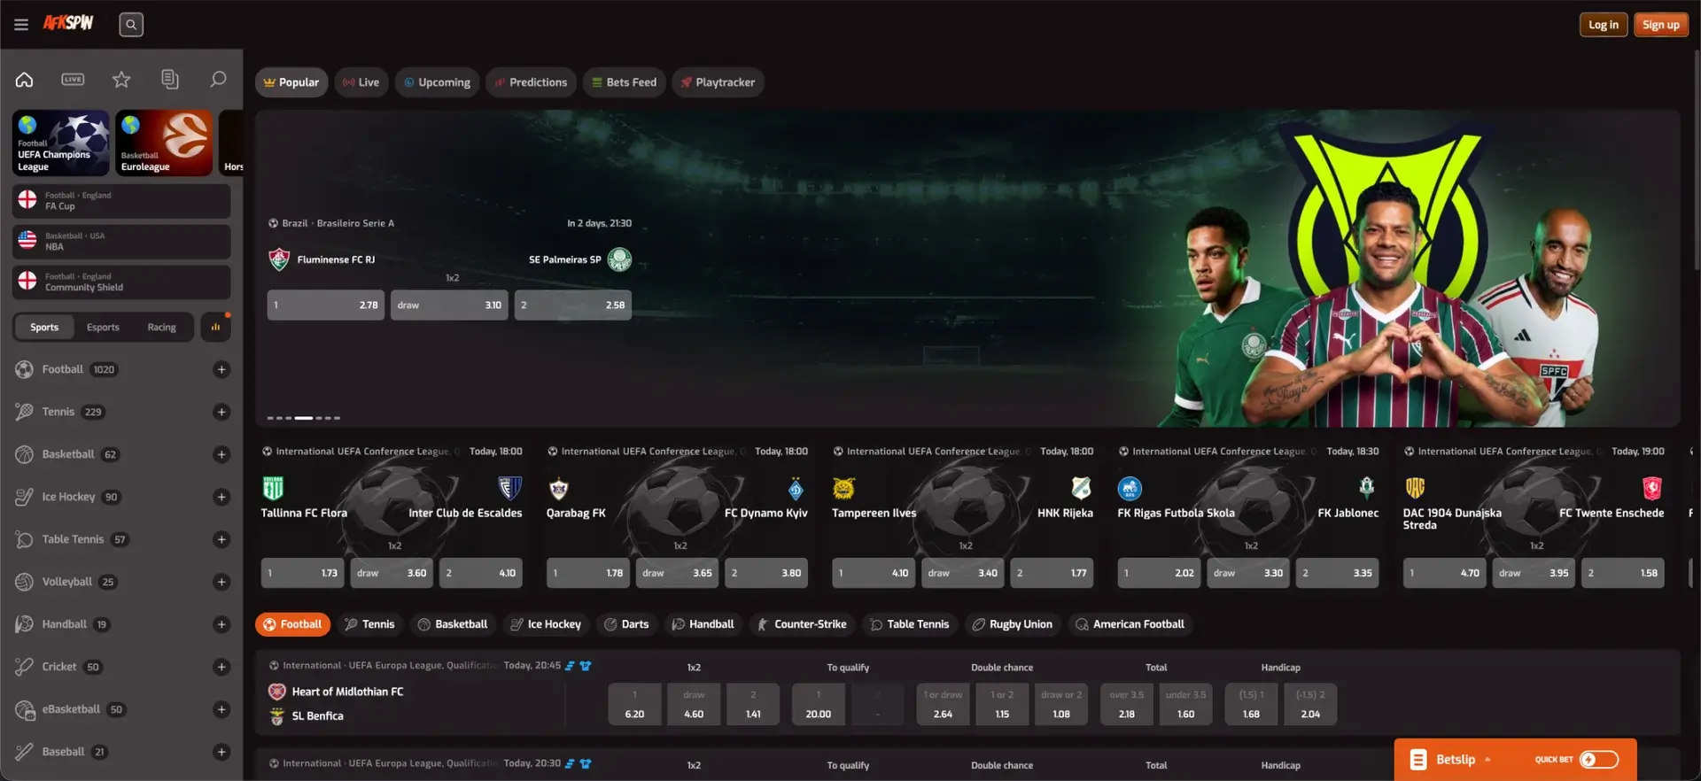Open bet history slip icon in sidebar
This screenshot has height=781, width=1701.
click(x=170, y=80)
